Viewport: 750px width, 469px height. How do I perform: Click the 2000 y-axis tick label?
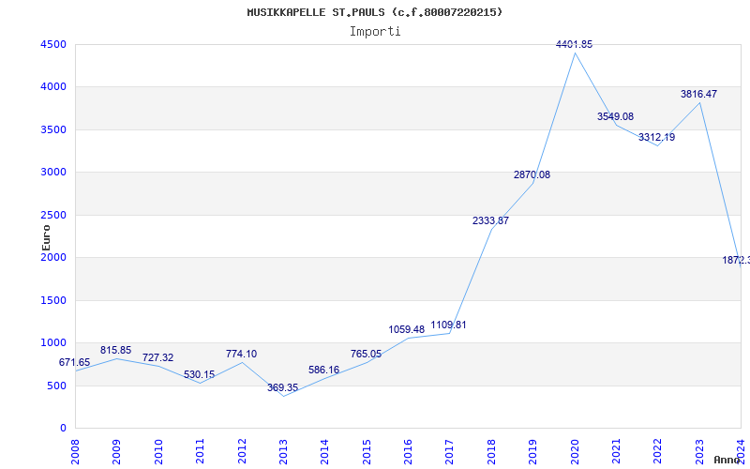point(53,257)
